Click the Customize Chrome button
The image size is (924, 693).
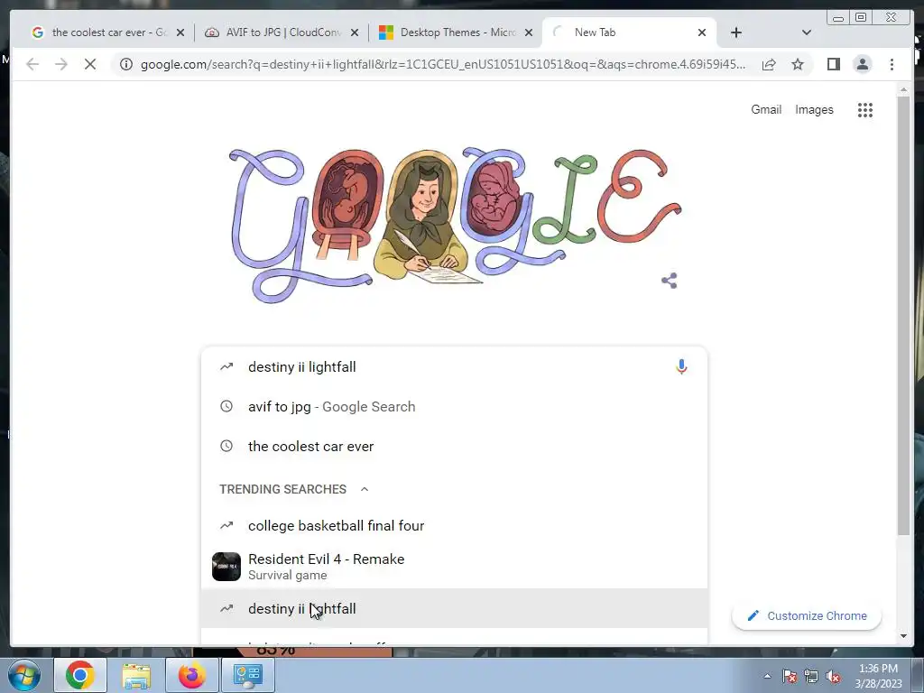coord(806,615)
